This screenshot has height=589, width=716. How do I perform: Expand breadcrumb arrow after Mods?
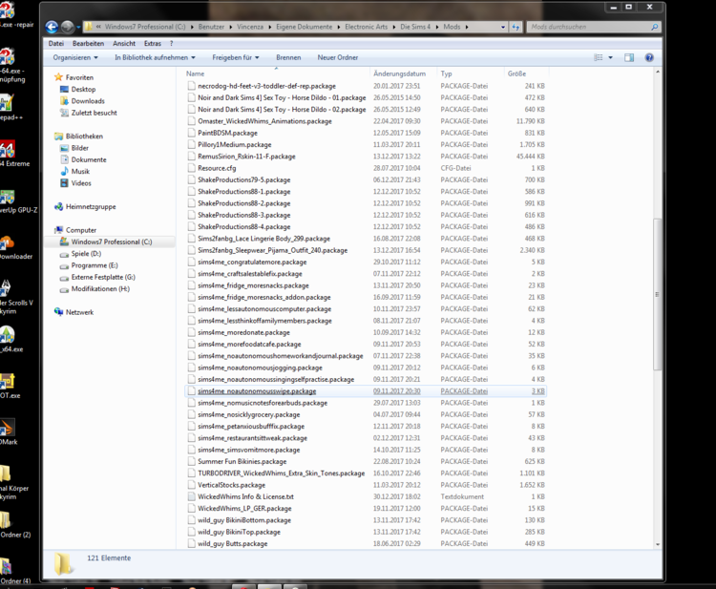pyautogui.click(x=467, y=27)
